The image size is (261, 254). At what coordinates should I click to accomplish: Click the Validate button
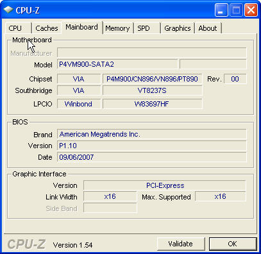(181, 244)
